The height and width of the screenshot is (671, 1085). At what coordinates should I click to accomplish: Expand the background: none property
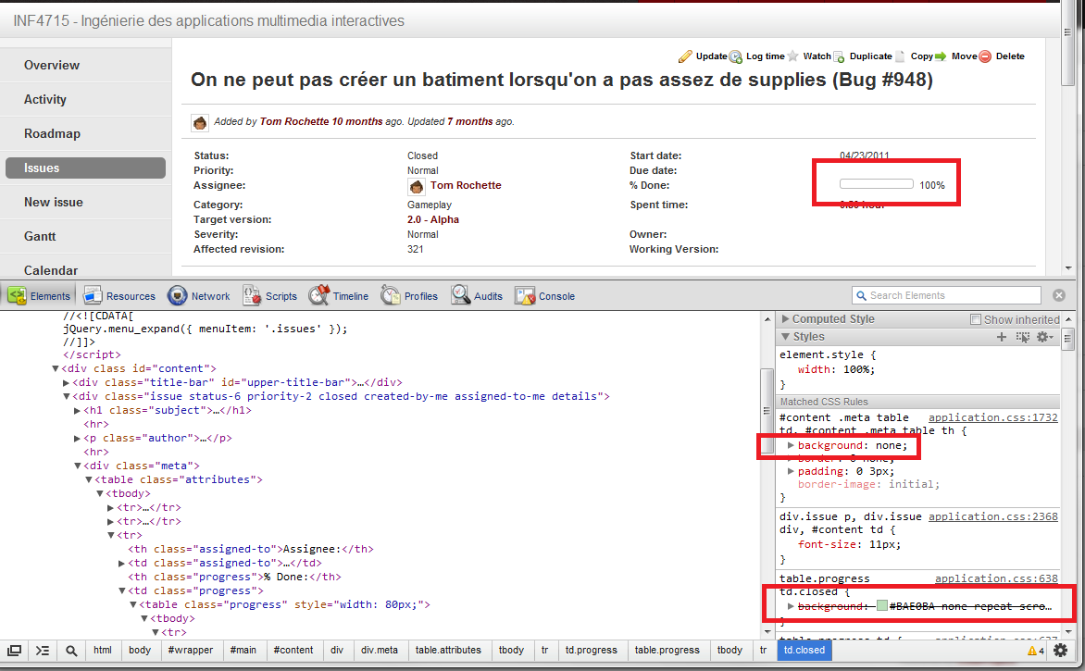point(791,445)
